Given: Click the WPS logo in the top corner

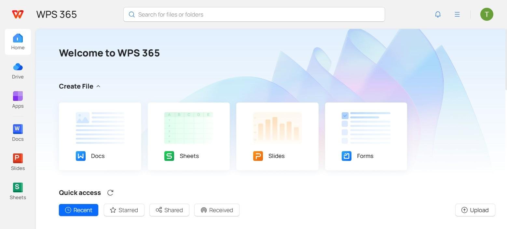Looking at the screenshot, I should click(x=18, y=14).
